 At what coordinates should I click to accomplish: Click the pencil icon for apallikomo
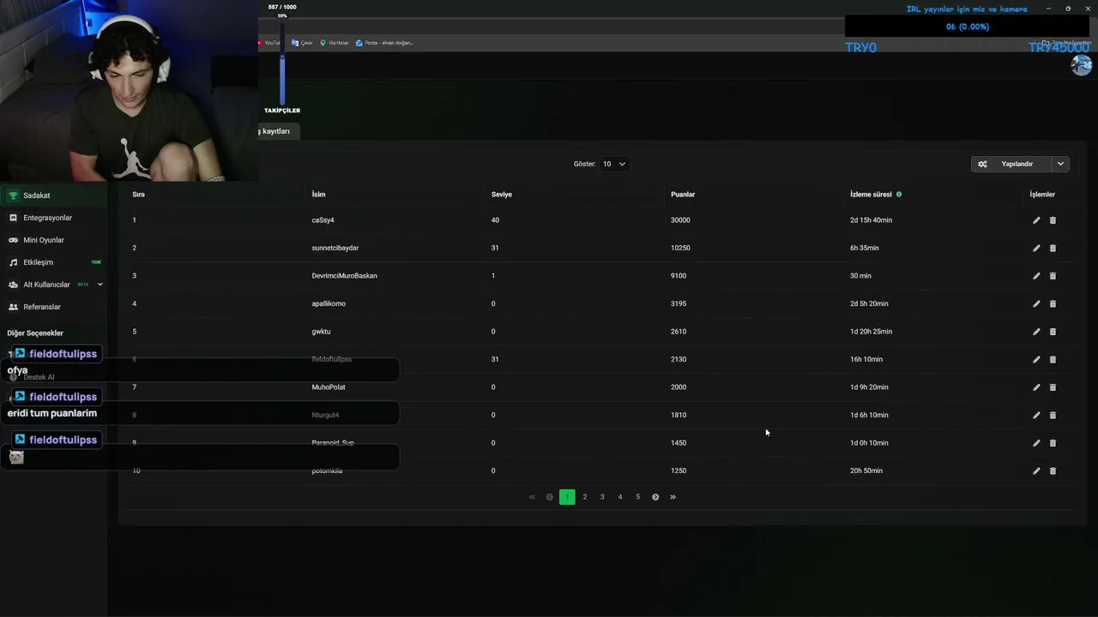coord(1036,304)
